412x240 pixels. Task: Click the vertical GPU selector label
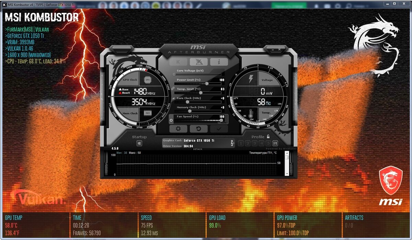point(232,144)
